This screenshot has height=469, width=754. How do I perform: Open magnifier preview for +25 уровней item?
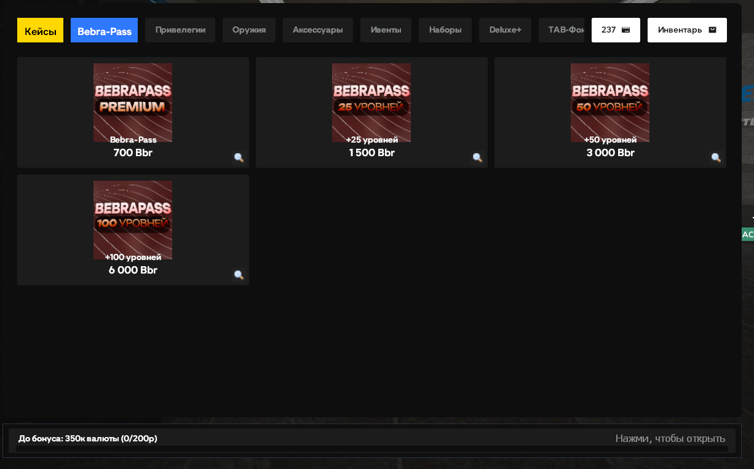pos(477,157)
